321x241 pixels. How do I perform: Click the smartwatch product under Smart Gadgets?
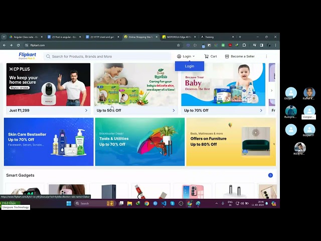point(25,191)
